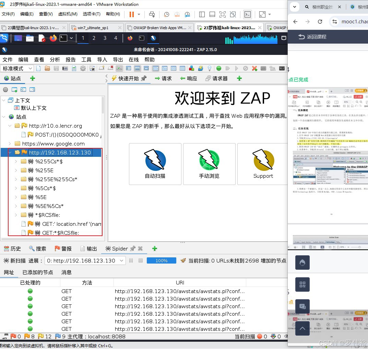Click the browser scroll-to-top arrow button

[302, 328]
